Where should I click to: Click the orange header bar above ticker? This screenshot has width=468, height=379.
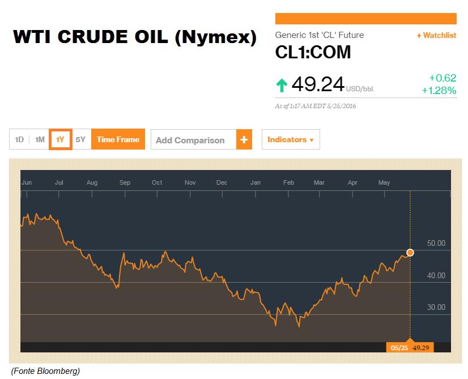pyautogui.click(x=366, y=19)
